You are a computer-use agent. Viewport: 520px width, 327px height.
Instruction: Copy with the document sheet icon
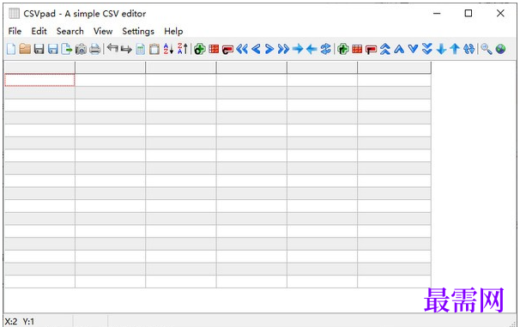[x=141, y=49]
